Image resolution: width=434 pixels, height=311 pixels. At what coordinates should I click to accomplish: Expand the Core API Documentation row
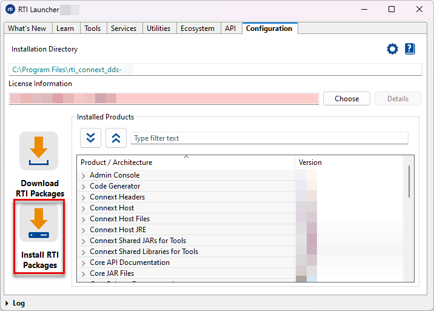click(84, 263)
